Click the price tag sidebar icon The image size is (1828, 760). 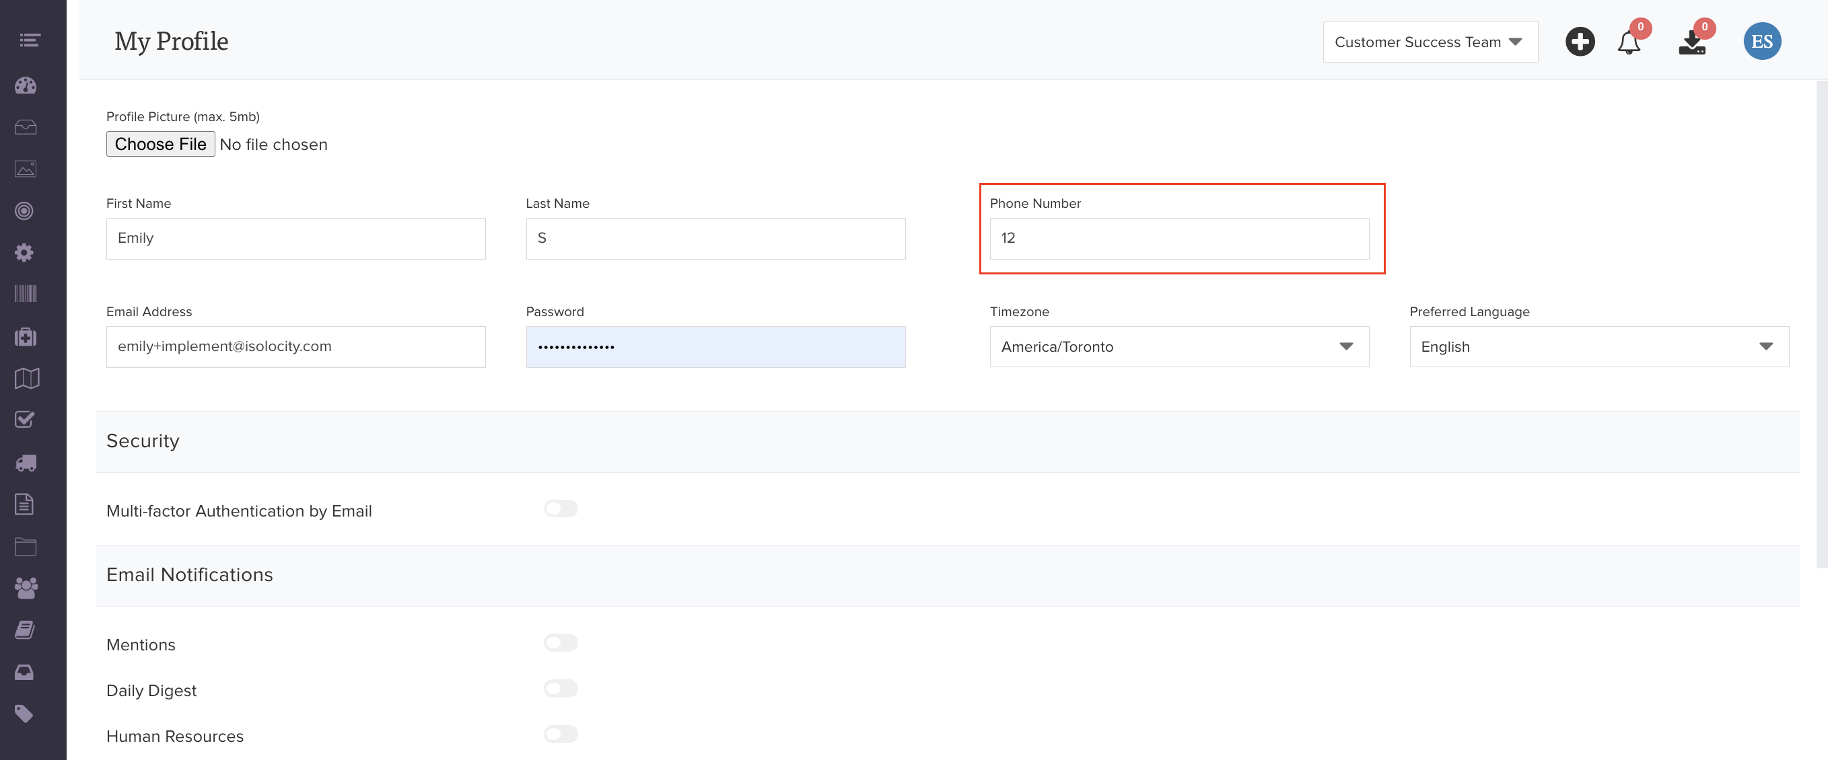tap(24, 713)
